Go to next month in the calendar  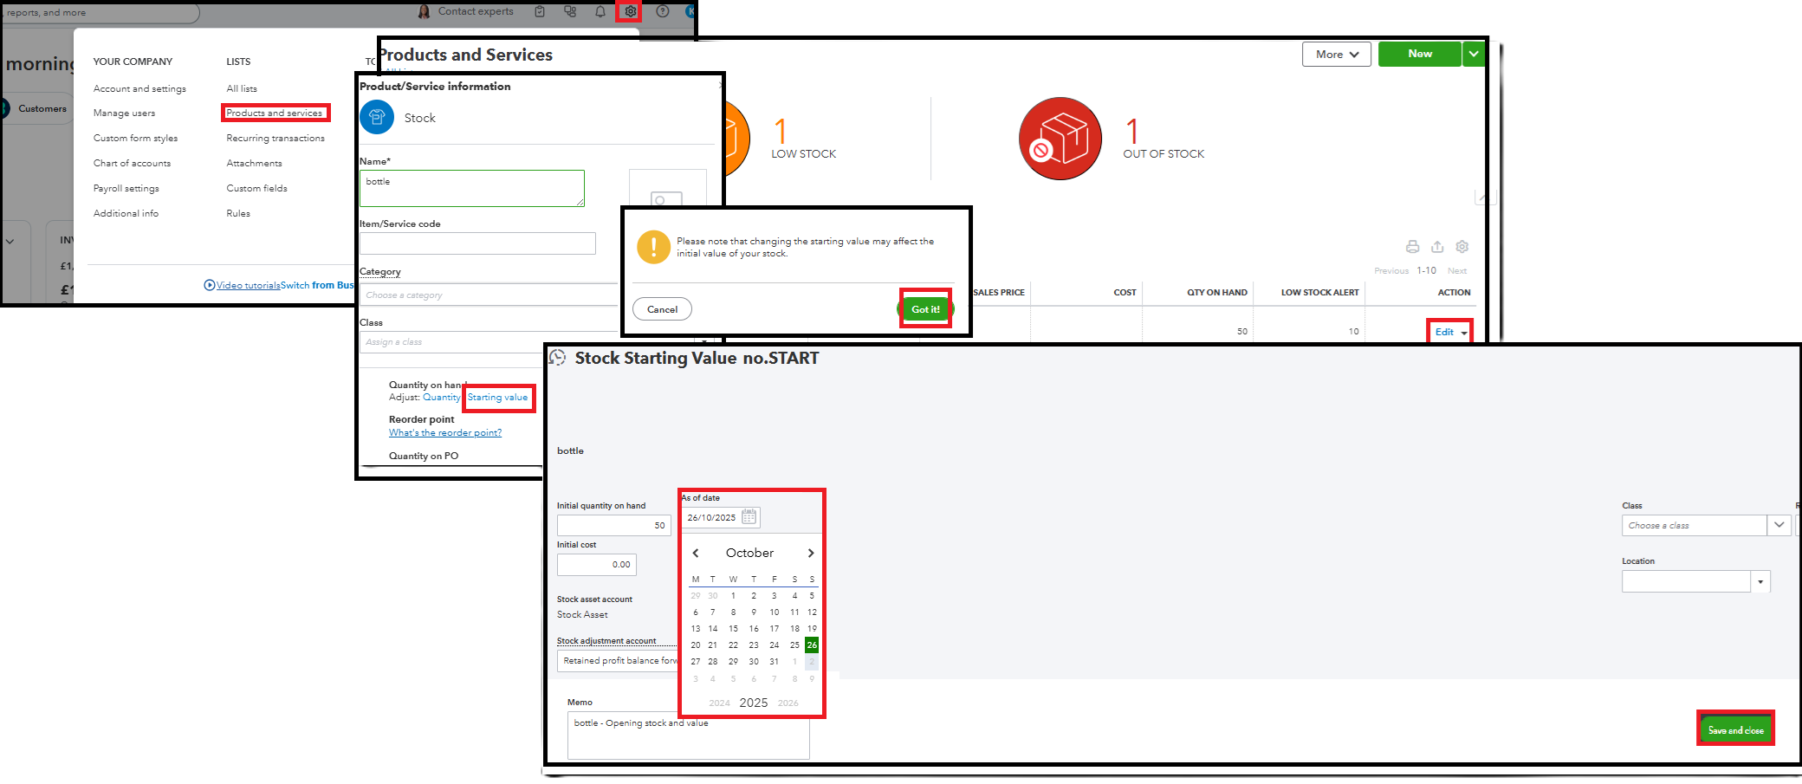point(811,553)
